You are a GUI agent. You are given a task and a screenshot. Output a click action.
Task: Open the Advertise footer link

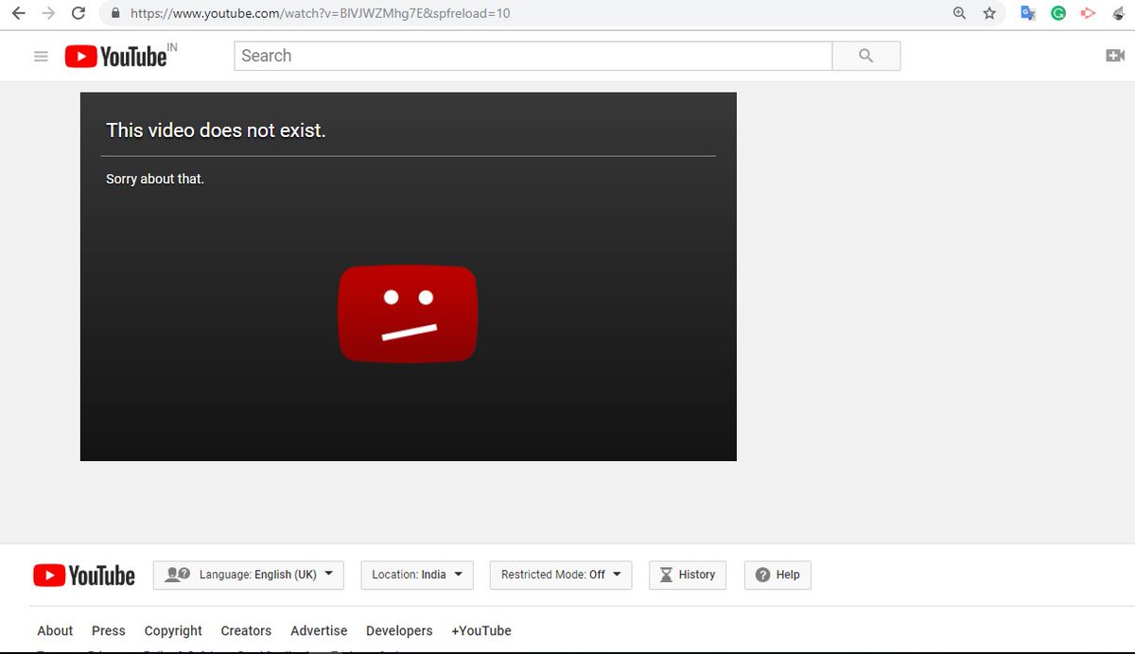[x=319, y=630]
